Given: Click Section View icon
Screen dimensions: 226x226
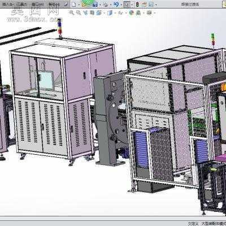Looking at the screenshot, I should pyautogui.click(x=92, y=12).
